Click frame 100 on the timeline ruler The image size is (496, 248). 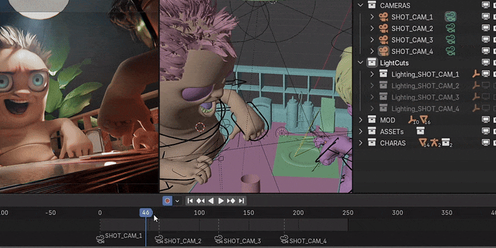click(199, 213)
